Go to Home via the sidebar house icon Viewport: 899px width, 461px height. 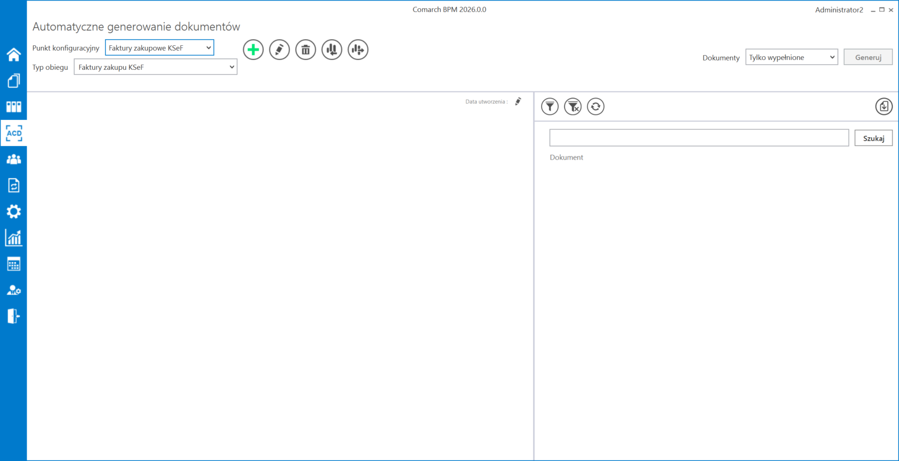pyautogui.click(x=14, y=54)
